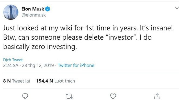
Task: Open the share tweet icon
Action: click(157, 96)
